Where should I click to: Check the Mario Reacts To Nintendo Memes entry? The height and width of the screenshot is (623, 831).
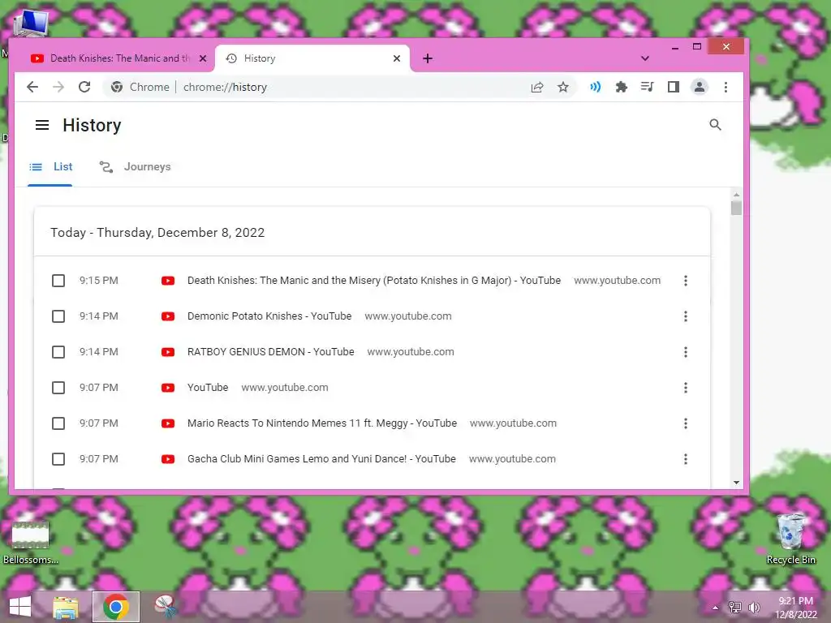[58, 423]
